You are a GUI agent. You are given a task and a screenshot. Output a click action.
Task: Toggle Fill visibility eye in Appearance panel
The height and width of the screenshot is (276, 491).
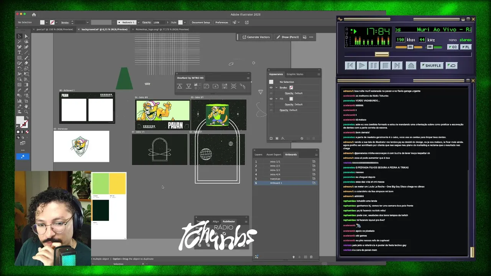[271, 99]
